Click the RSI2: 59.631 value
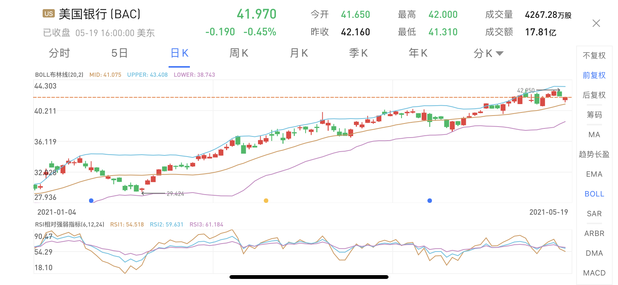Viewport: 618px width, 285px height. pyautogui.click(x=167, y=225)
